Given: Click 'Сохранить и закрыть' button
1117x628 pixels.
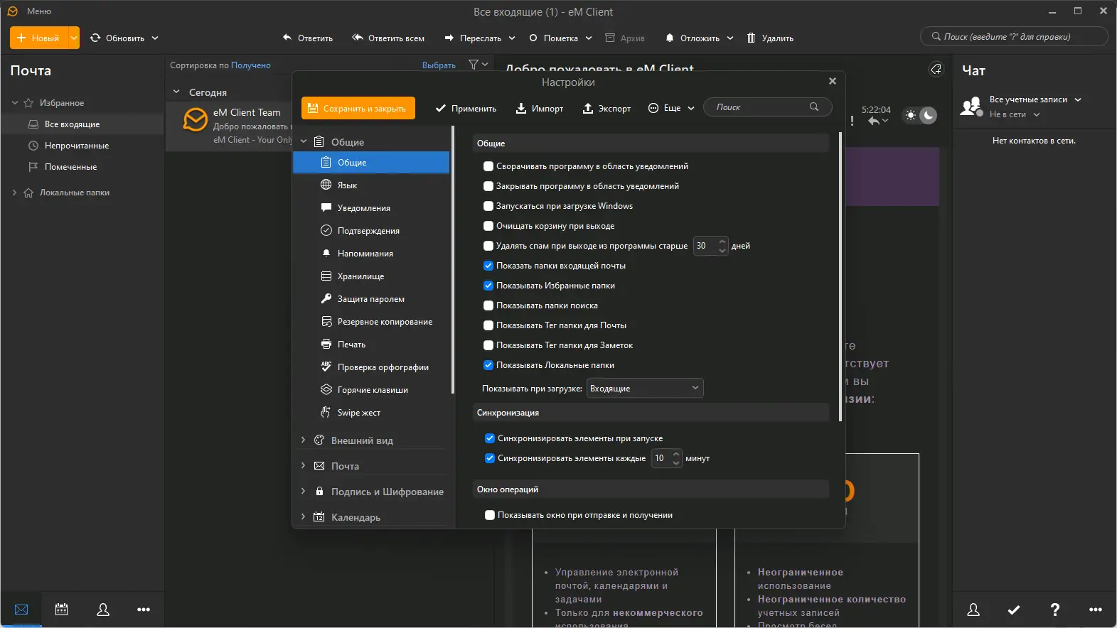Looking at the screenshot, I should 358,108.
